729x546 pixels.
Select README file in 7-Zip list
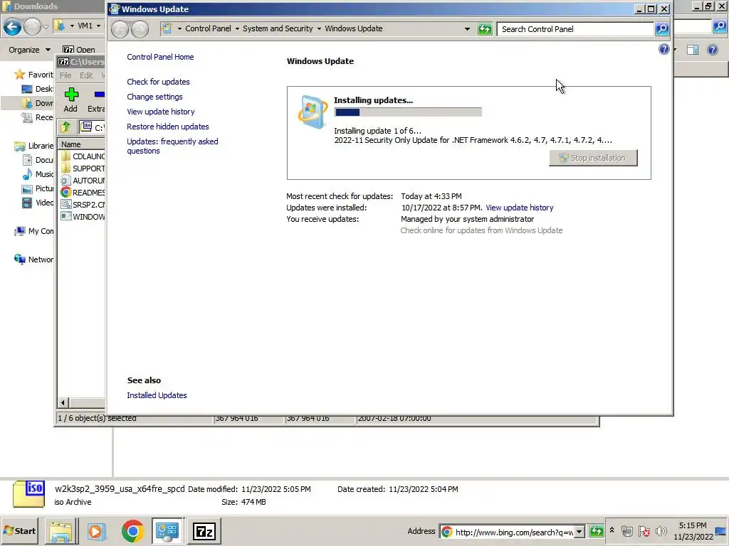pyautogui.click(x=83, y=193)
